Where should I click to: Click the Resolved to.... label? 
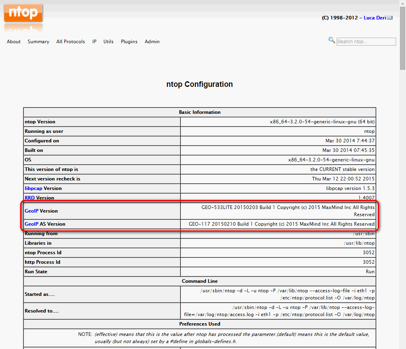tap(42, 311)
